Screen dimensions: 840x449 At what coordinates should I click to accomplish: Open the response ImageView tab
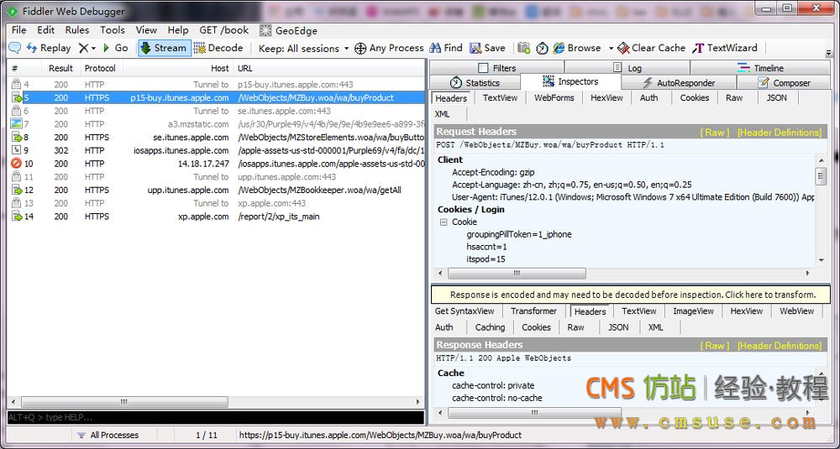coord(693,311)
